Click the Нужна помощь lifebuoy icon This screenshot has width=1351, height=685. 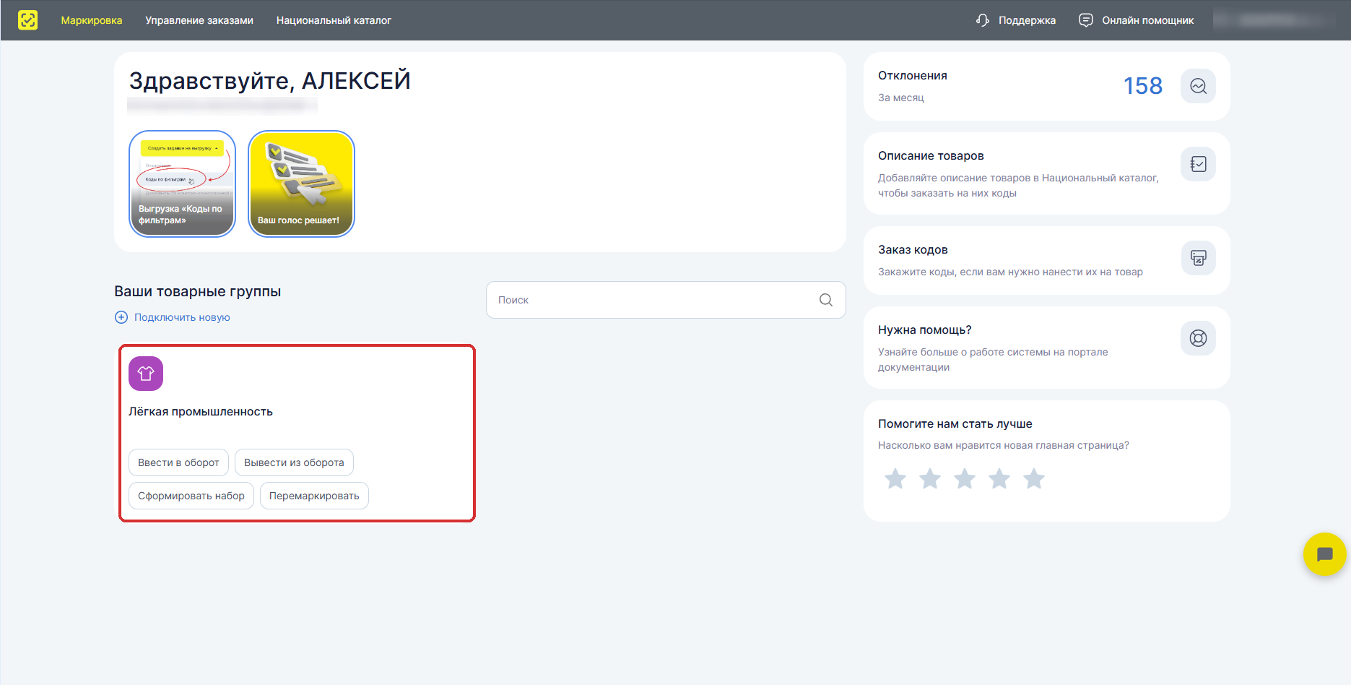[x=1198, y=338]
